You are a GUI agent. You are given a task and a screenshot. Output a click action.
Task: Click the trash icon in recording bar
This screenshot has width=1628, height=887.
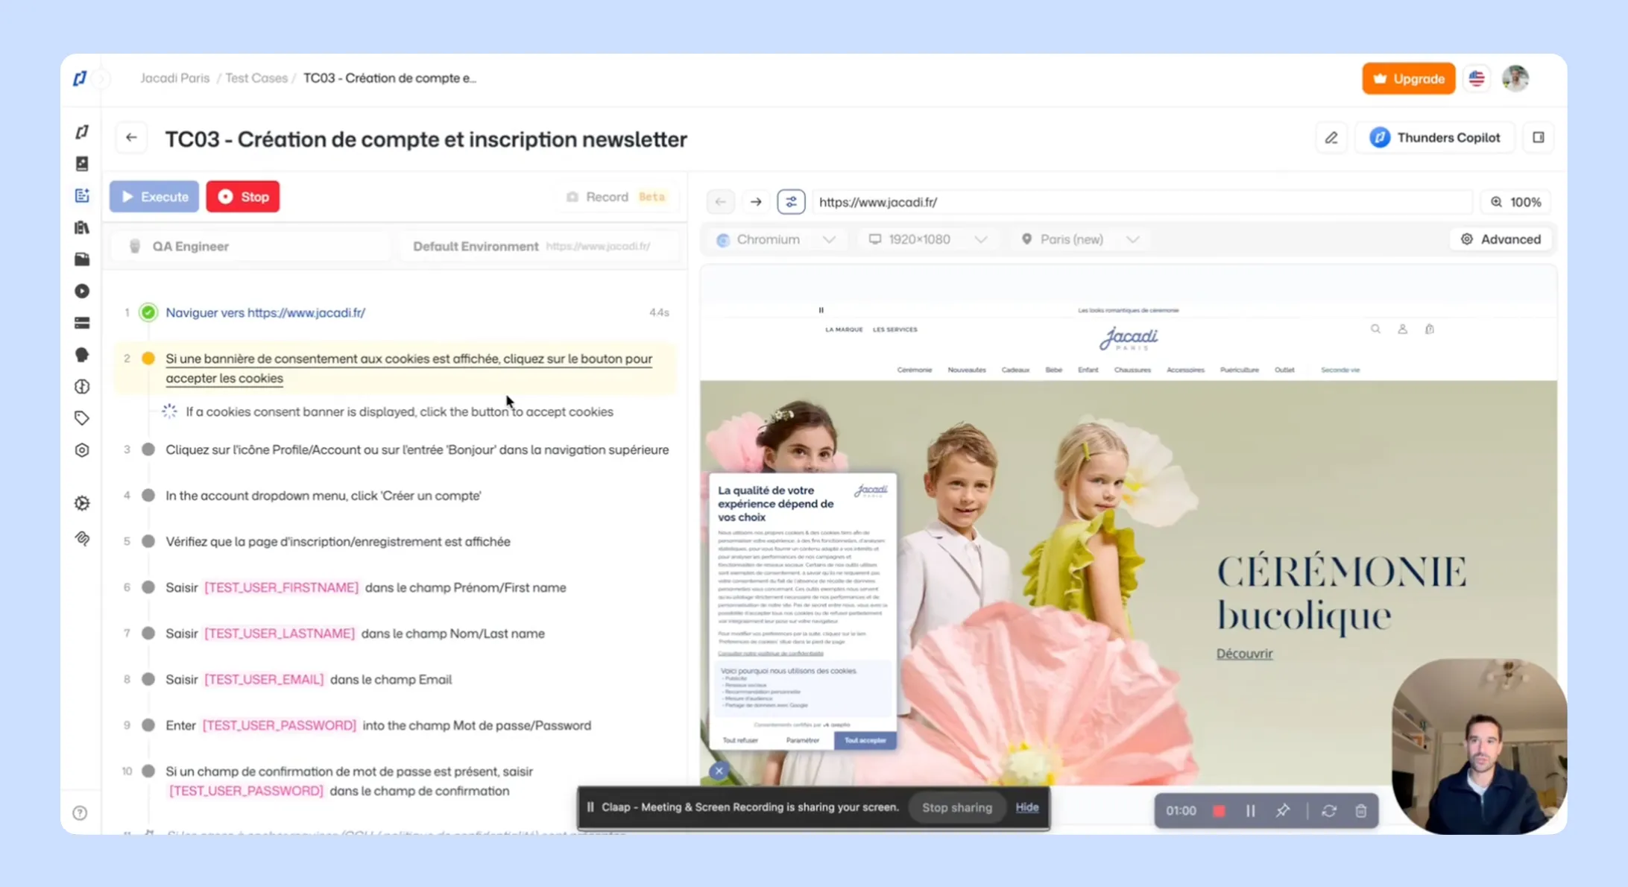click(x=1360, y=811)
